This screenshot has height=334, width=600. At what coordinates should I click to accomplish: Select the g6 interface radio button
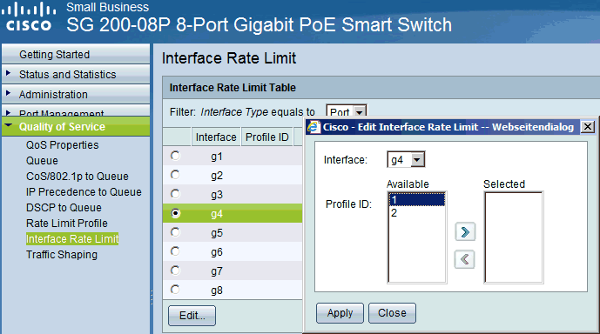(175, 251)
